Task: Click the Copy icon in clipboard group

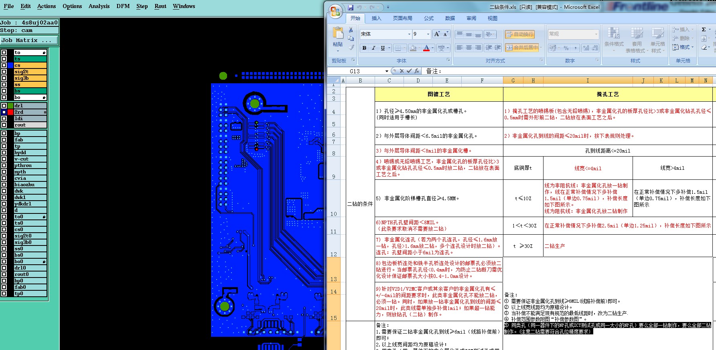Action: (x=351, y=38)
